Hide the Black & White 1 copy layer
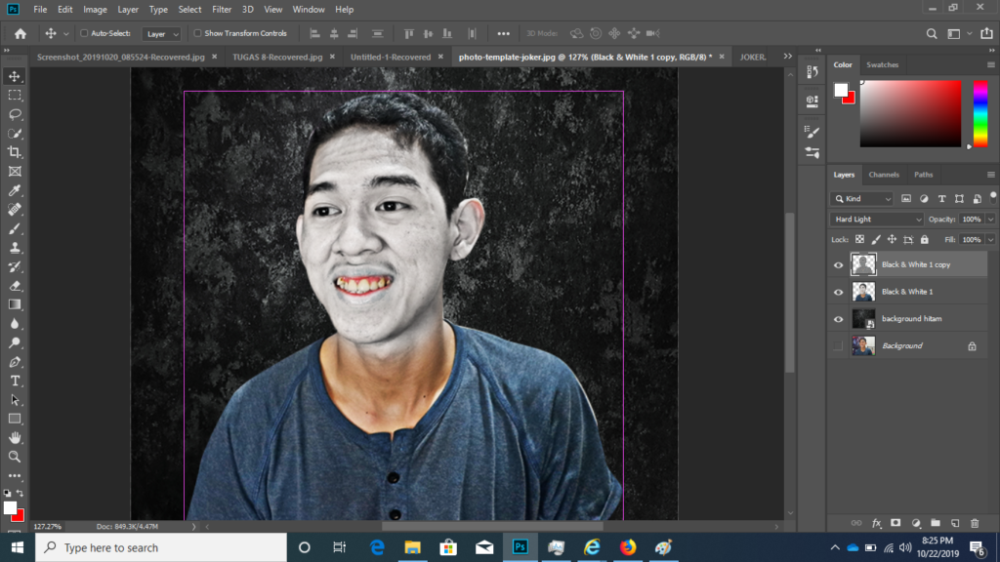The width and height of the screenshot is (1000, 562). click(838, 265)
